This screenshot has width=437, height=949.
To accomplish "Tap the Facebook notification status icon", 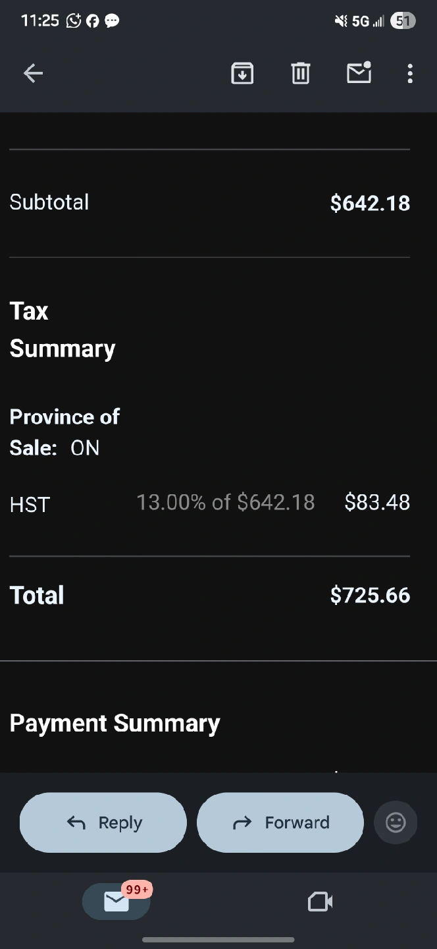I will tap(93, 21).
